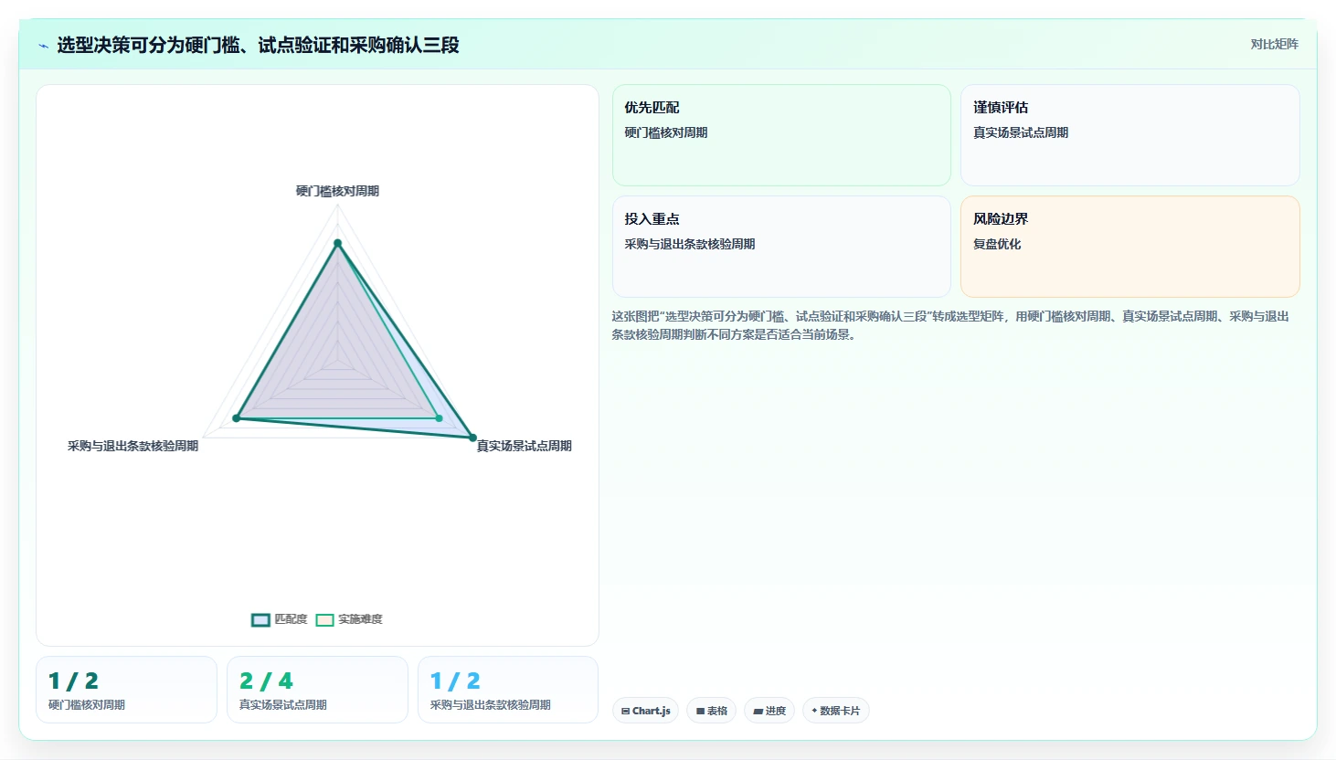
Task: Click the 匹配度 legend text
Action: pos(291,619)
